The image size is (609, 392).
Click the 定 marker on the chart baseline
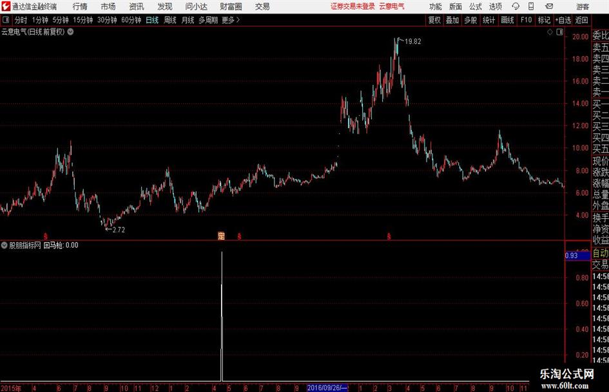pos(222,236)
